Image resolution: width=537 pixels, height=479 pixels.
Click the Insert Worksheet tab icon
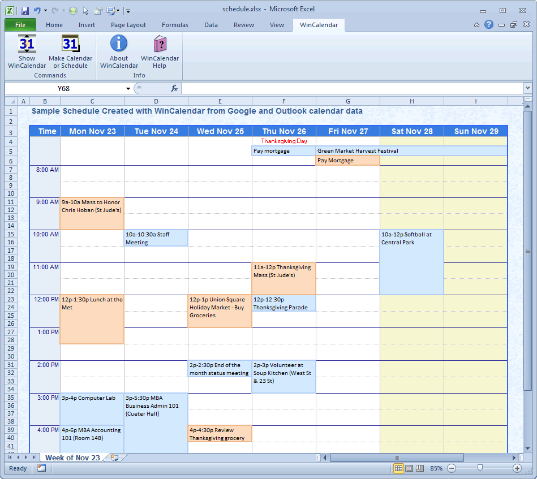coord(114,458)
